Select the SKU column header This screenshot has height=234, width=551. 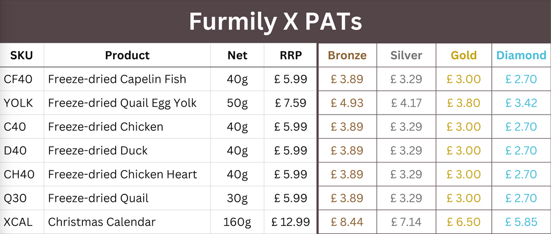[22, 55]
